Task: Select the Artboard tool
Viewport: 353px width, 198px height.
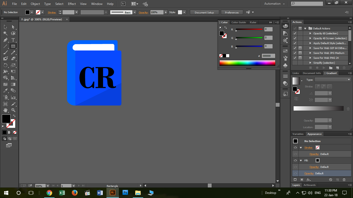Action: click(5, 104)
